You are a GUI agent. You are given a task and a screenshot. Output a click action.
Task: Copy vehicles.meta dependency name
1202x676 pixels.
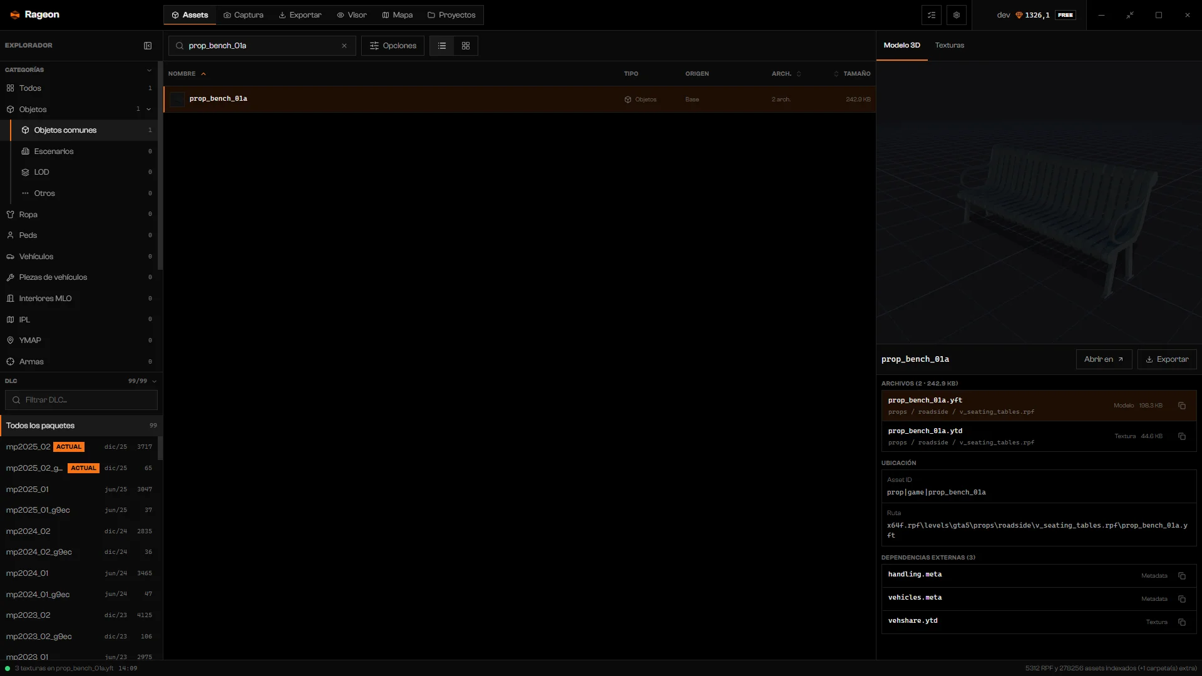coord(1182,599)
